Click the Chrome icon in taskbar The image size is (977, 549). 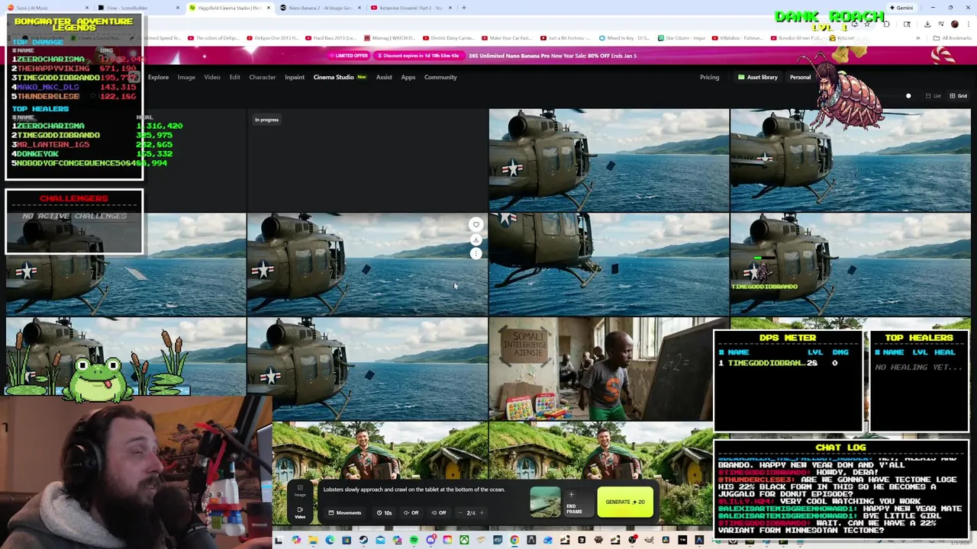(x=514, y=541)
